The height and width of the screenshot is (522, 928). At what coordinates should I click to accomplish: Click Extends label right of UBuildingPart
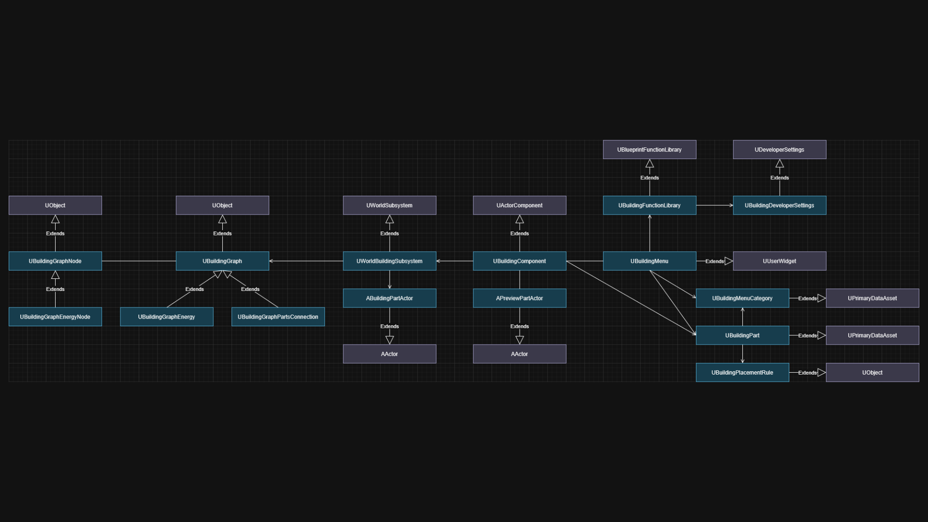(808, 336)
